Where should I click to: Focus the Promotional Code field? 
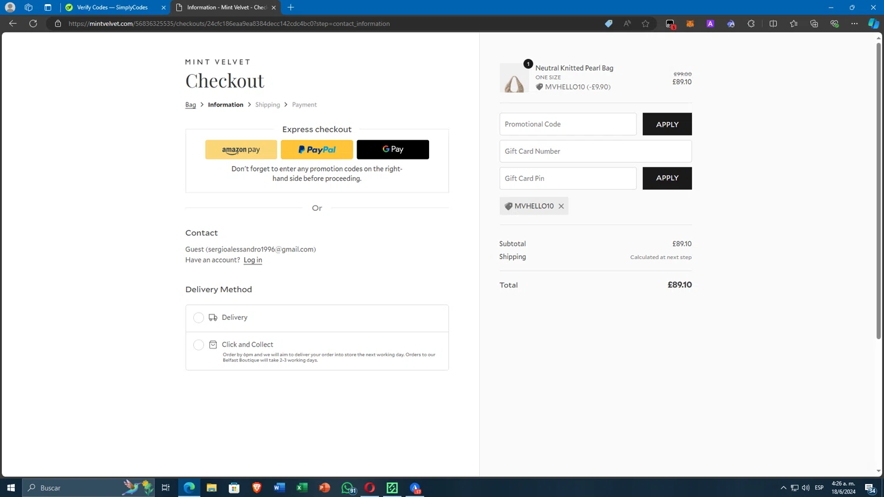click(x=568, y=124)
